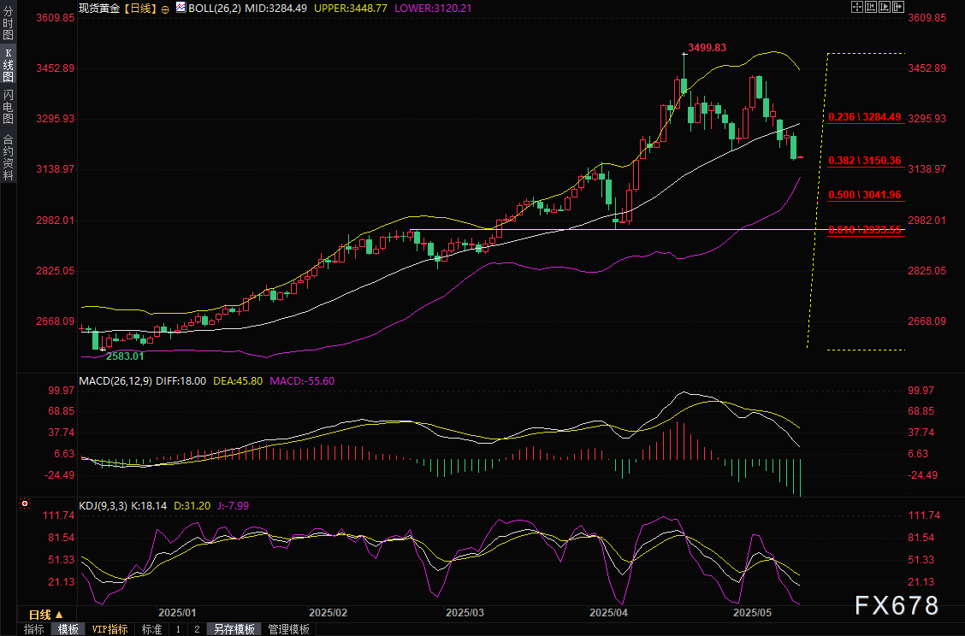965x636 pixels.
Task: Click the circle icon after 日线 title
Action: 164,8
